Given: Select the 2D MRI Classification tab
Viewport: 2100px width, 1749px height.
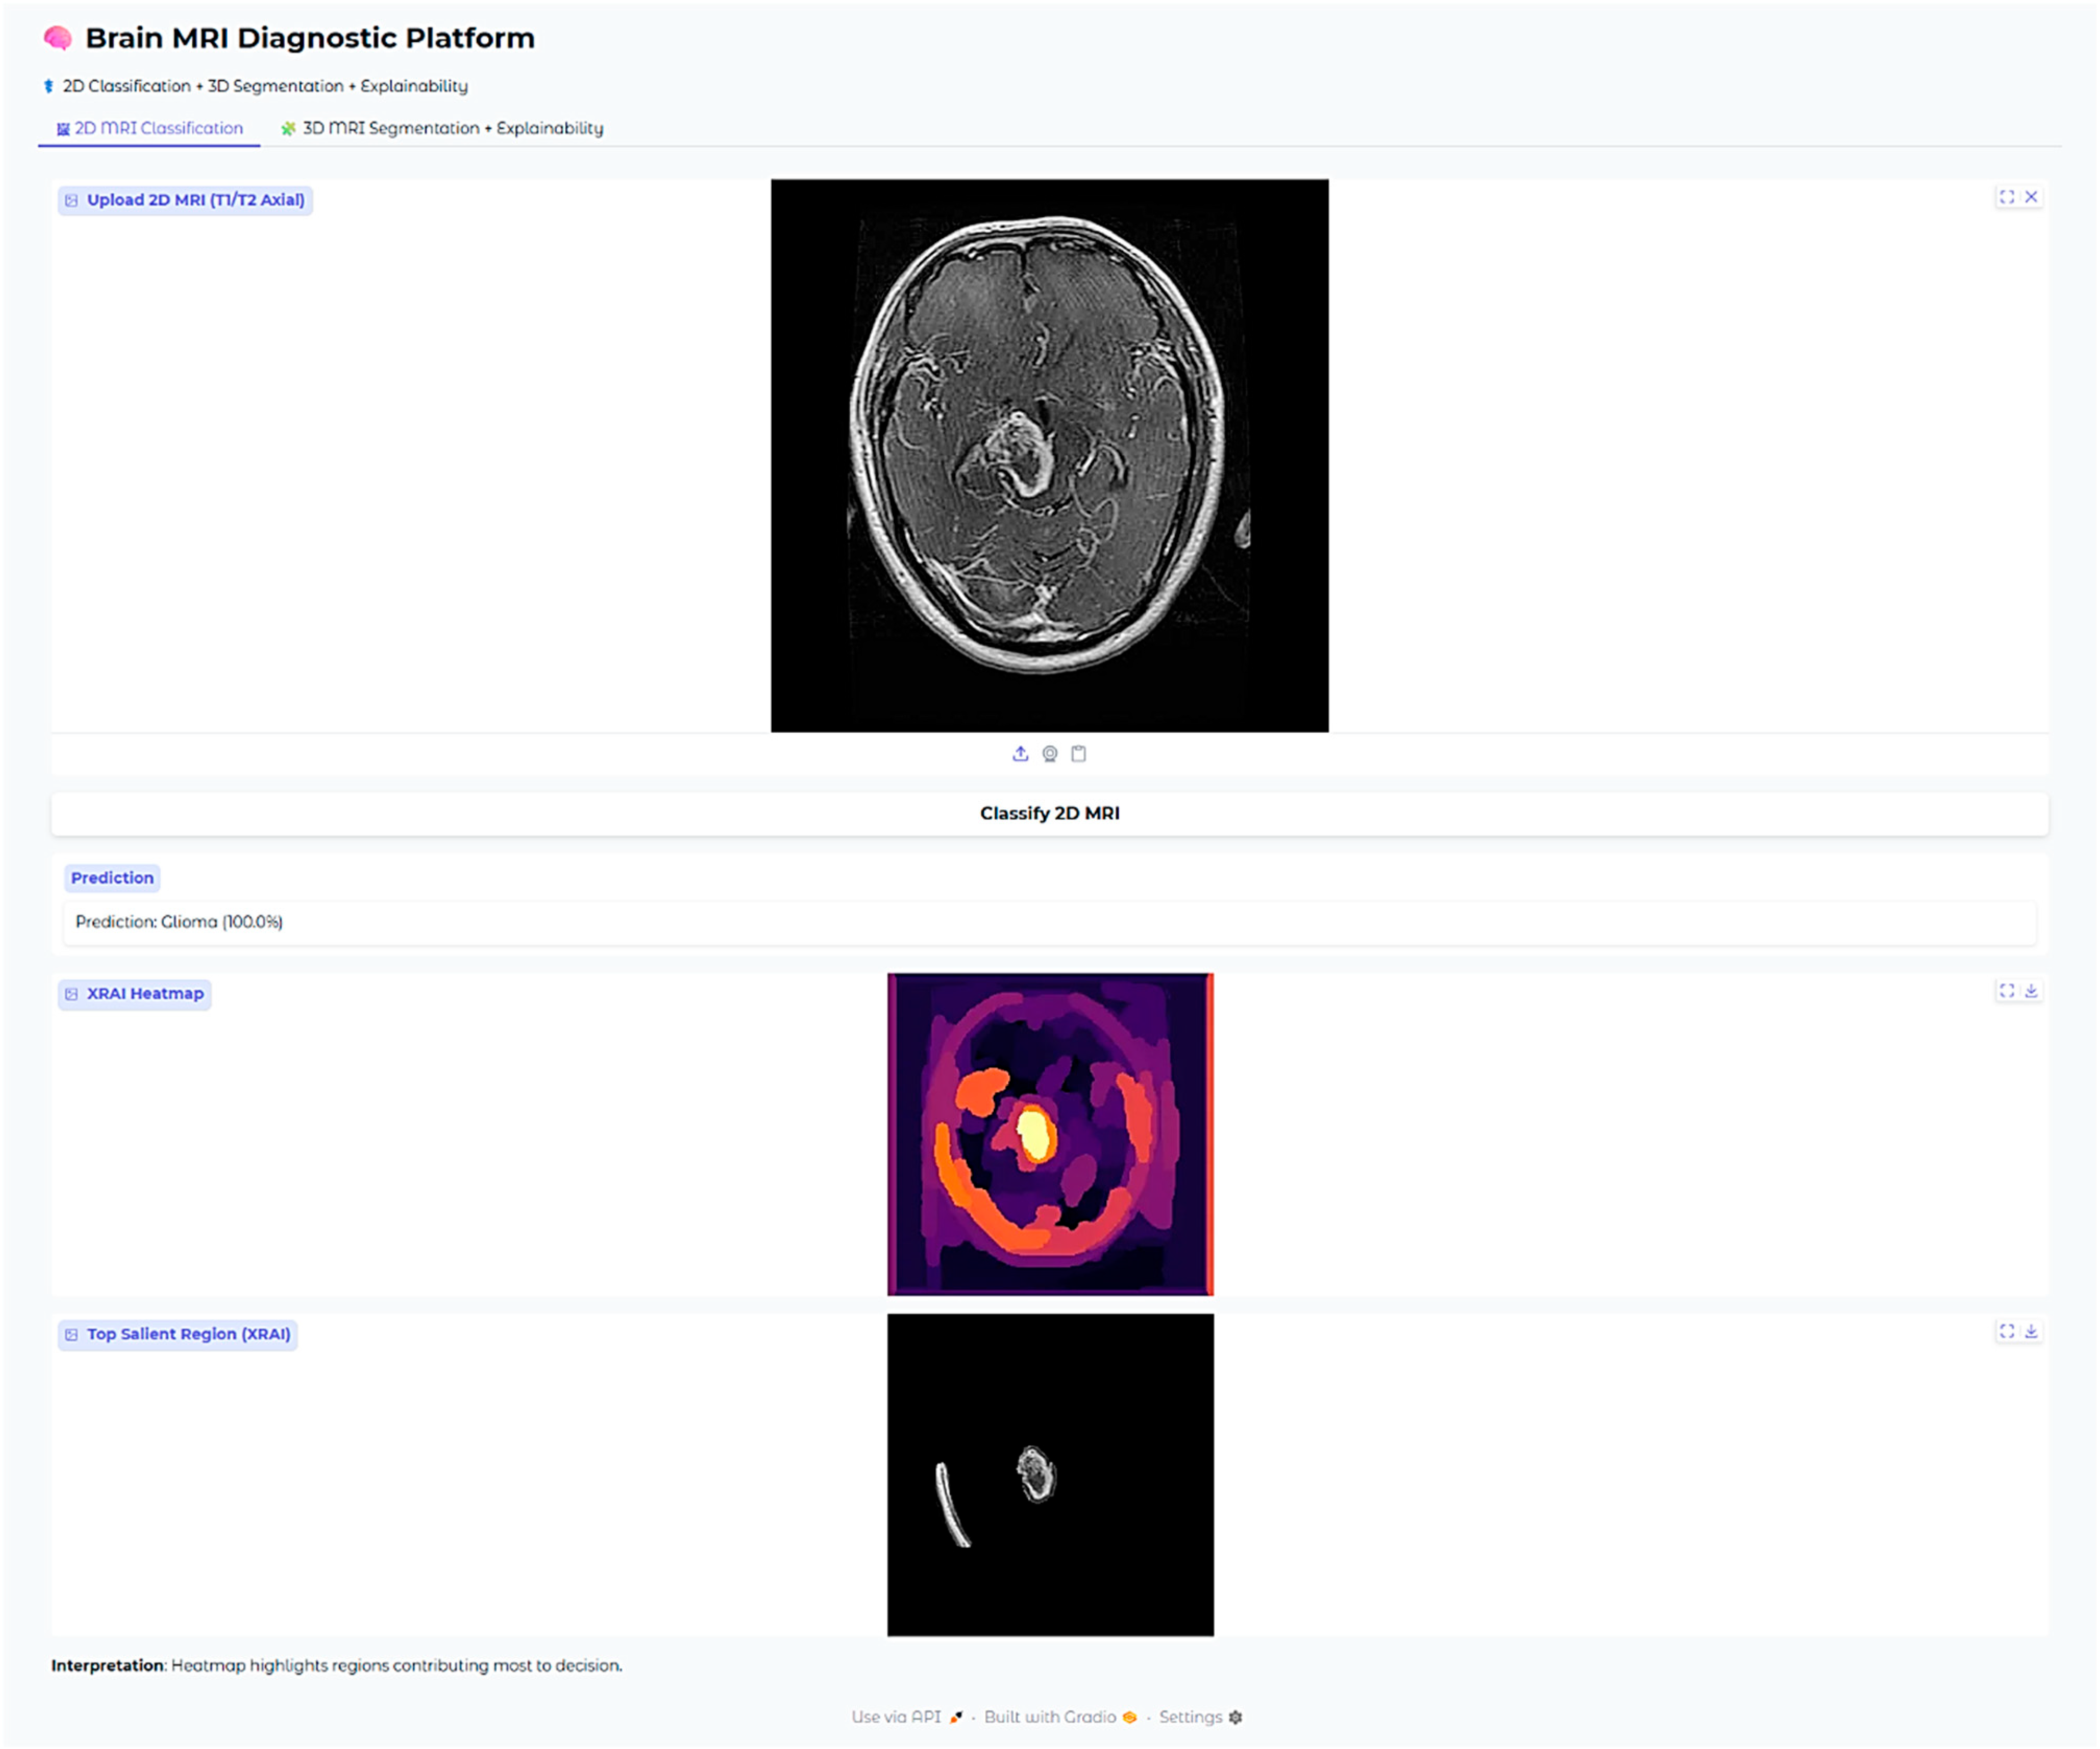Looking at the screenshot, I should pos(150,128).
